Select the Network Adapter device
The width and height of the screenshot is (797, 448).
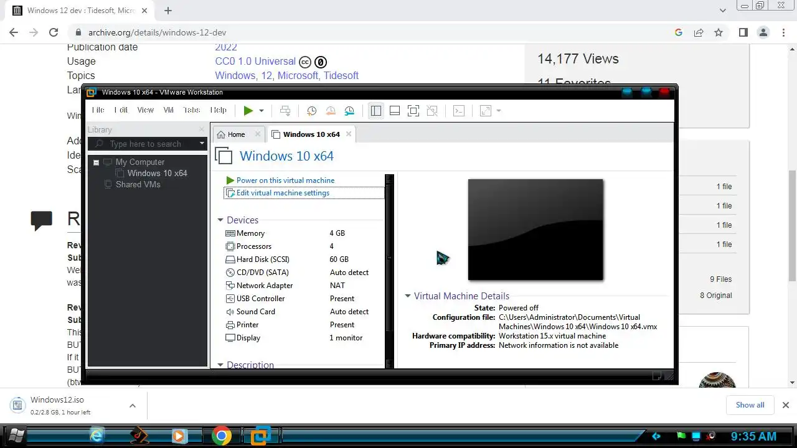click(x=304, y=286)
